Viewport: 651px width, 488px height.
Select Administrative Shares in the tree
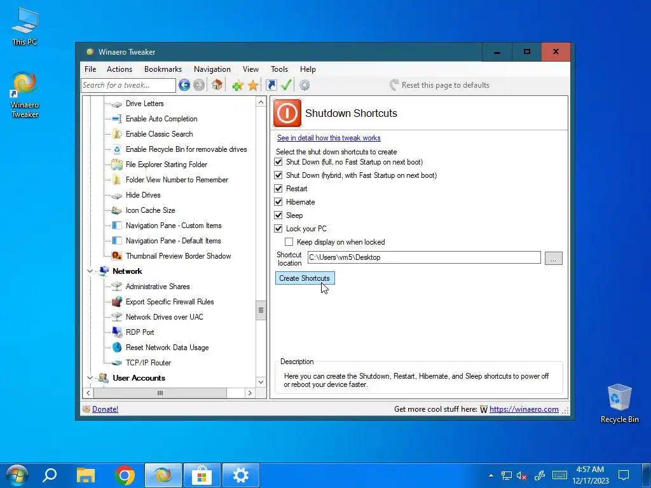[x=158, y=287]
